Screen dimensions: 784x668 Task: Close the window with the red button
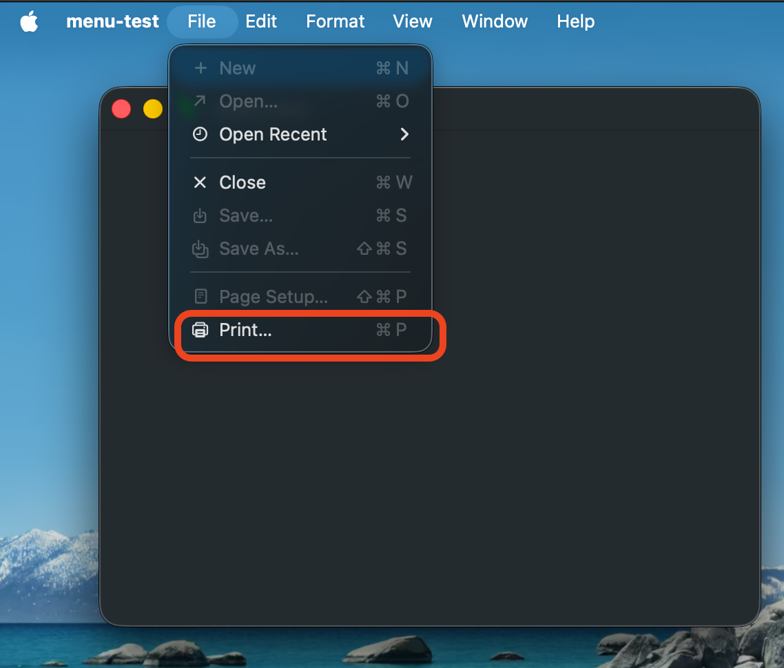[x=121, y=108]
